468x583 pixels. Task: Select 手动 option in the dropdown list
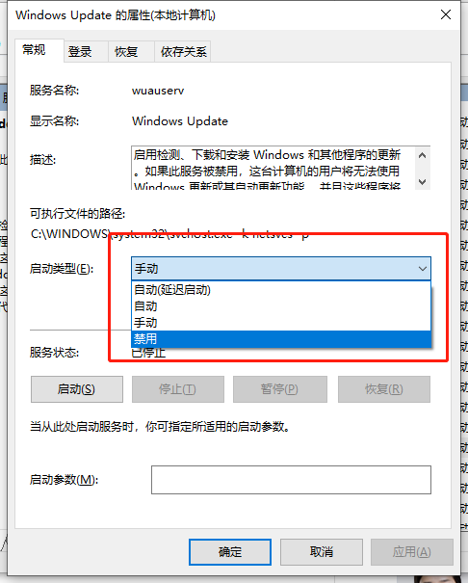(281, 323)
